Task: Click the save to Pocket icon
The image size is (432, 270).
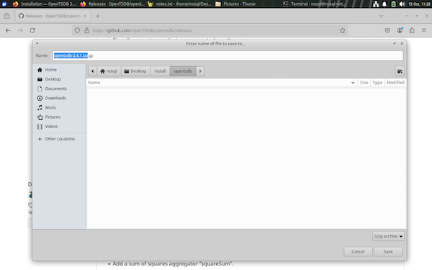Action: [x=387, y=30]
